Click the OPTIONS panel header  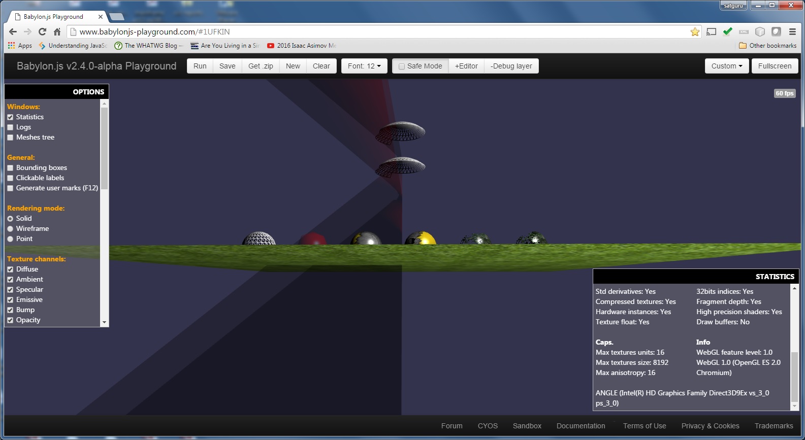pyautogui.click(x=56, y=92)
